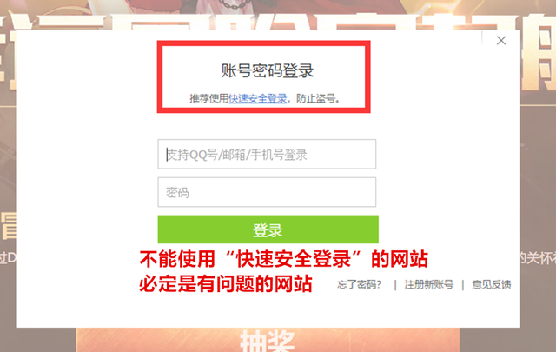Open the 快速安全登录 quick login link
Viewport: 556px width, 352px height.
coord(257,98)
